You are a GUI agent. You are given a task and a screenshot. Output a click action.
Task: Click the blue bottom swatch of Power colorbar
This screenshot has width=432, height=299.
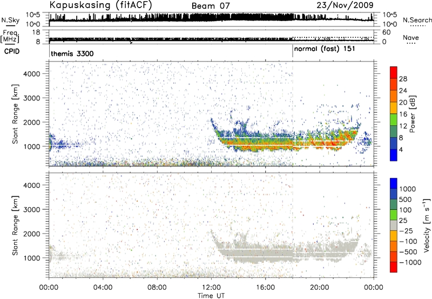tap(394, 155)
